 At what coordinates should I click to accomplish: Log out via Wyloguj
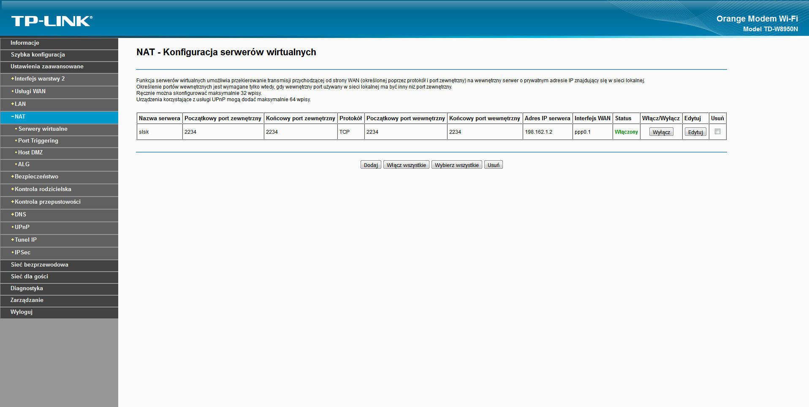click(59, 312)
